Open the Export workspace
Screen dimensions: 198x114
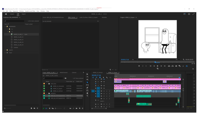point(24,14)
